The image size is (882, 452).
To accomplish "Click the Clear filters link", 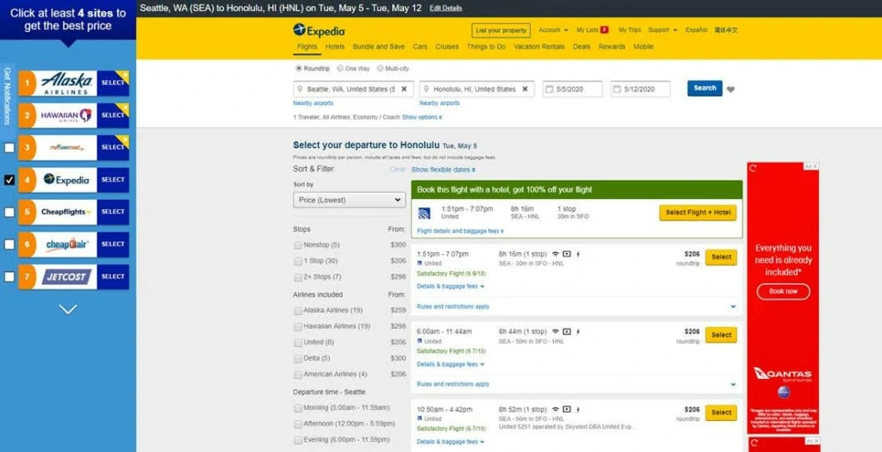I will (397, 170).
